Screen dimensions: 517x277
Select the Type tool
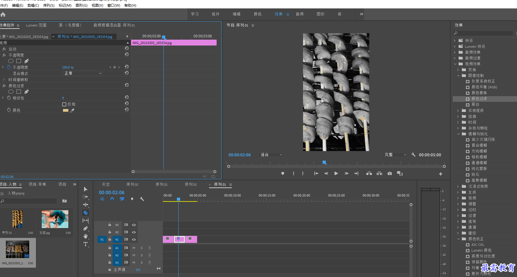point(86,244)
